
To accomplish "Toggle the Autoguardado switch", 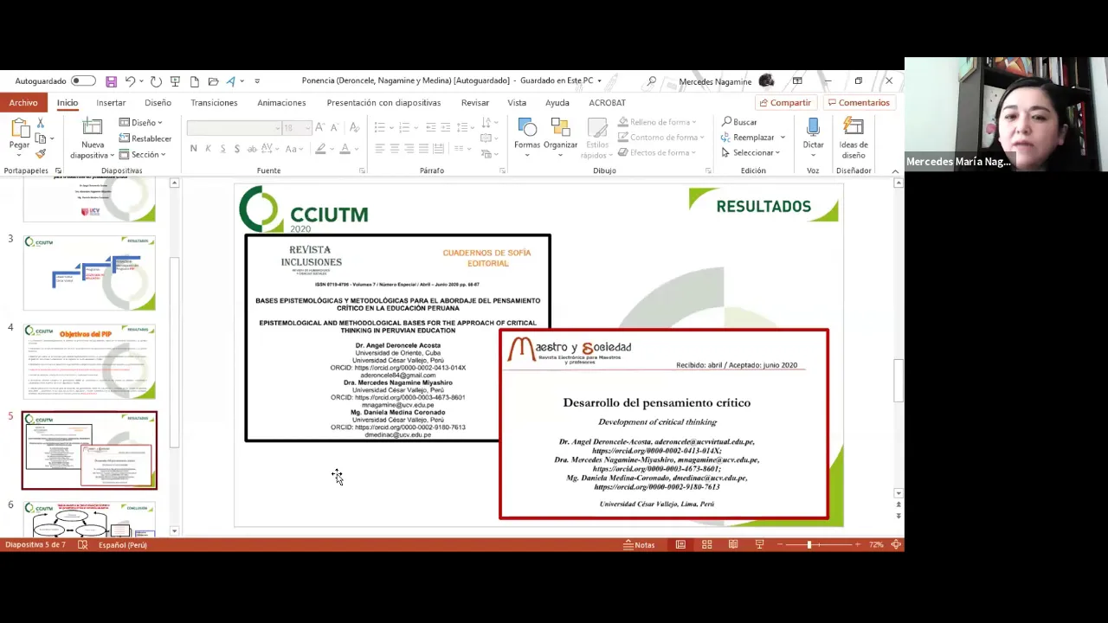I will tap(83, 81).
